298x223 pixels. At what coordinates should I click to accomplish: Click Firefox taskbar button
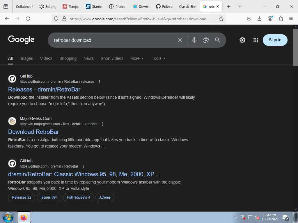[x=24, y=217]
